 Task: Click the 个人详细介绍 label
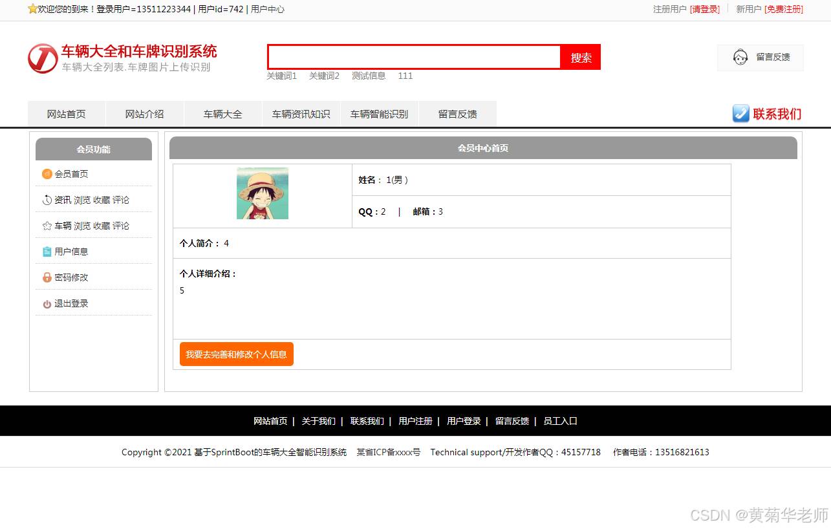pyautogui.click(x=208, y=274)
